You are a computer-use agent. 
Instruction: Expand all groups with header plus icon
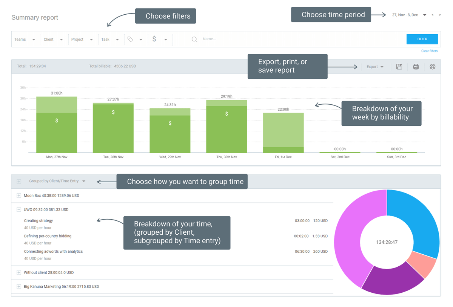click(19, 181)
